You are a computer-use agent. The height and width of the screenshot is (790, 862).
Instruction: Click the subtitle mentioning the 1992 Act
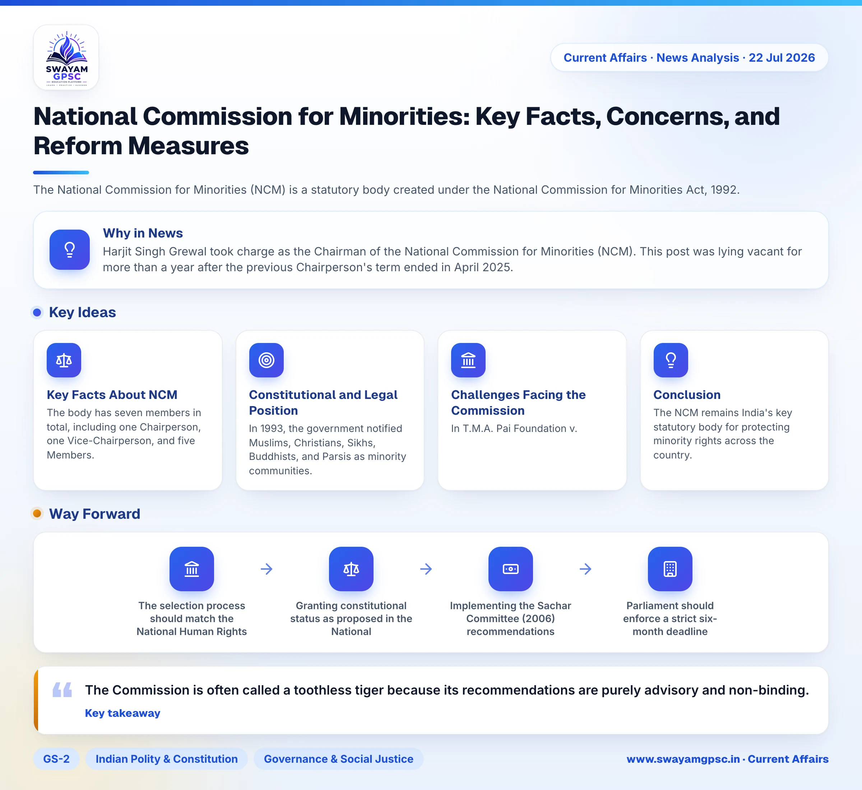point(386,190)
